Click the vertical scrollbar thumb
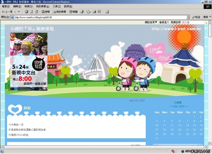 pyautogui.click(x=210, y=30)
